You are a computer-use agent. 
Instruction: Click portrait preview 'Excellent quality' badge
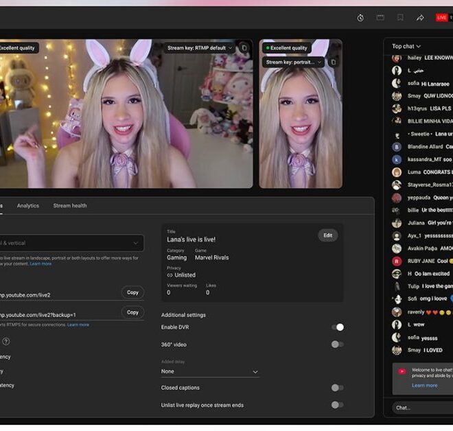pos(287,48)
